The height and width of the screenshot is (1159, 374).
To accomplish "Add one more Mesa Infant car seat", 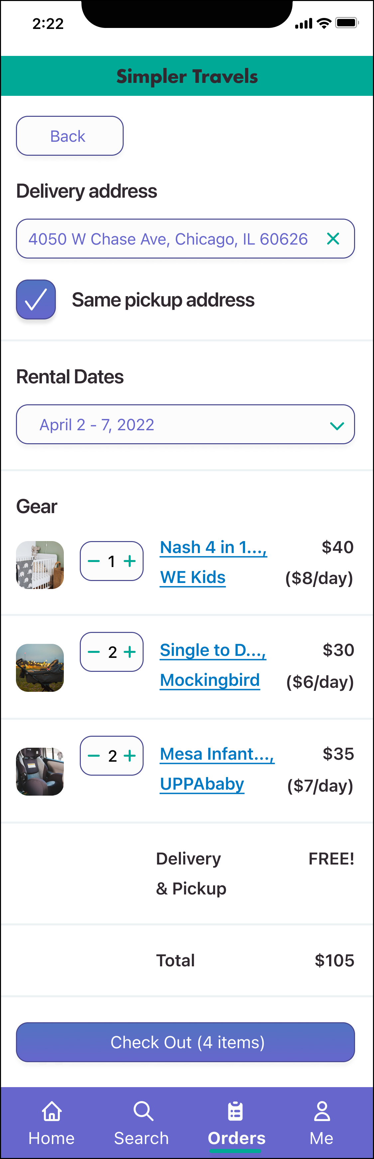I will 130,755.
